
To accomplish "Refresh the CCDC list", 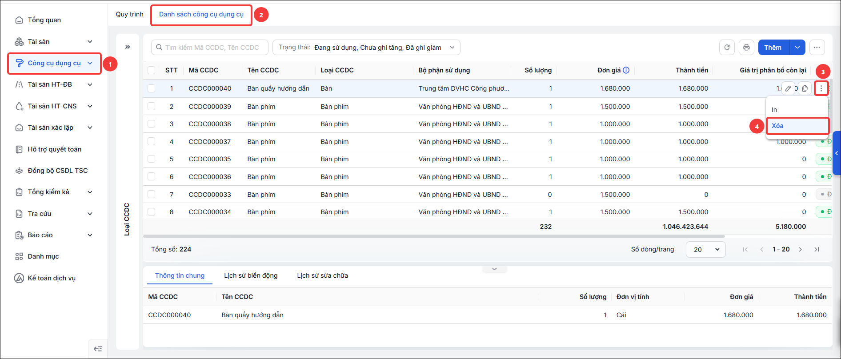I will [x=727, y=48].
